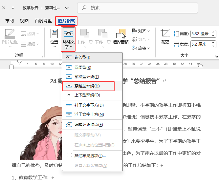Open the Rotate (旋转) dropdown

coord(141,48)
